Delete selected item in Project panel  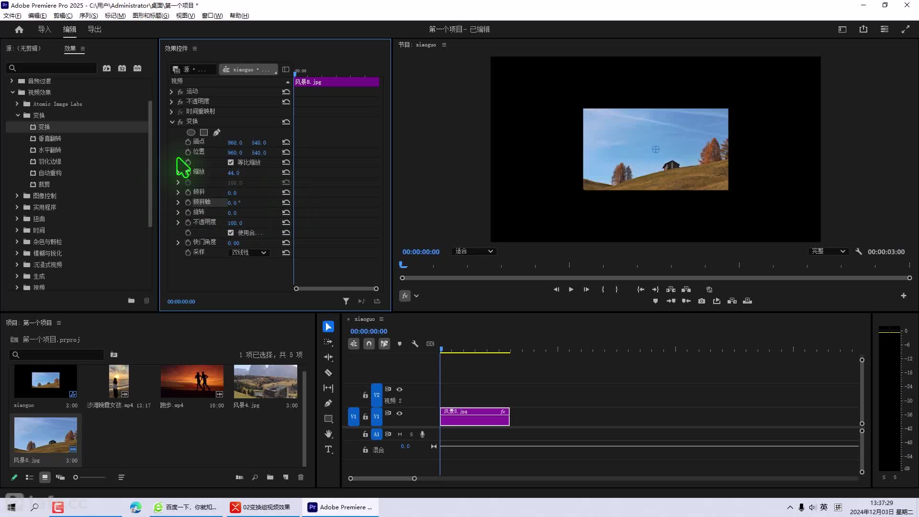pyautogui.click(x=301, y=477)
